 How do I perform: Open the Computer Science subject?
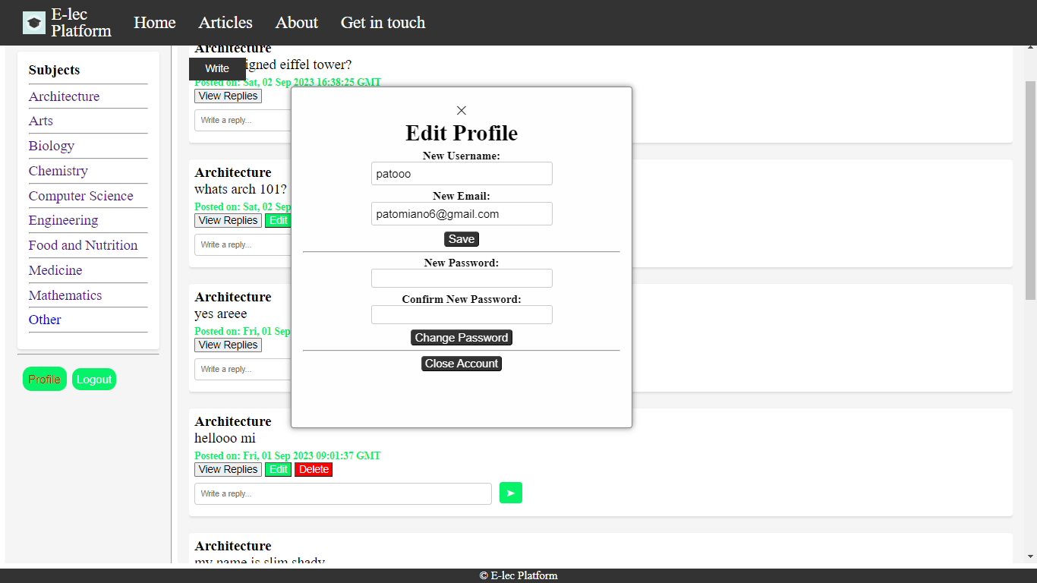[x=81, y=196]
